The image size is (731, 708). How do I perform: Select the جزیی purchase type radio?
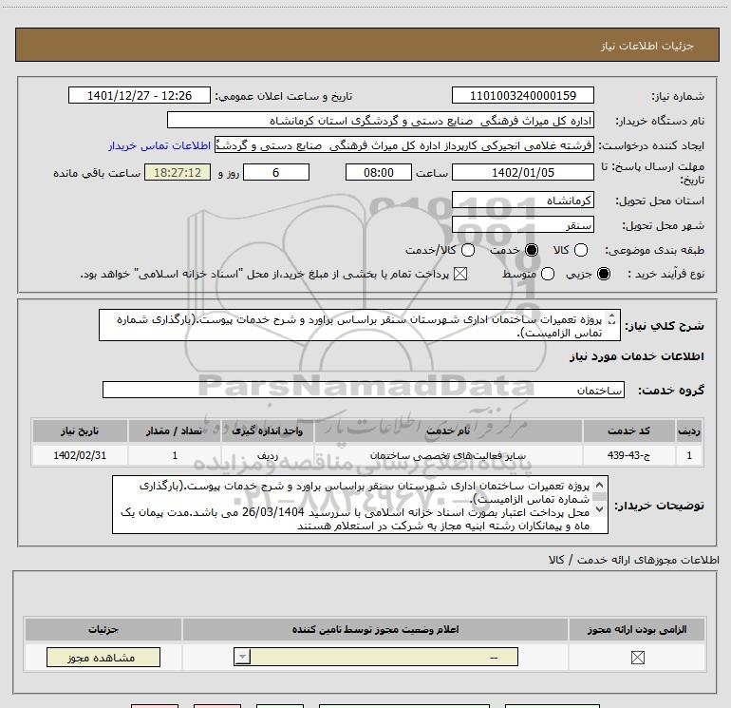(604, 274)
